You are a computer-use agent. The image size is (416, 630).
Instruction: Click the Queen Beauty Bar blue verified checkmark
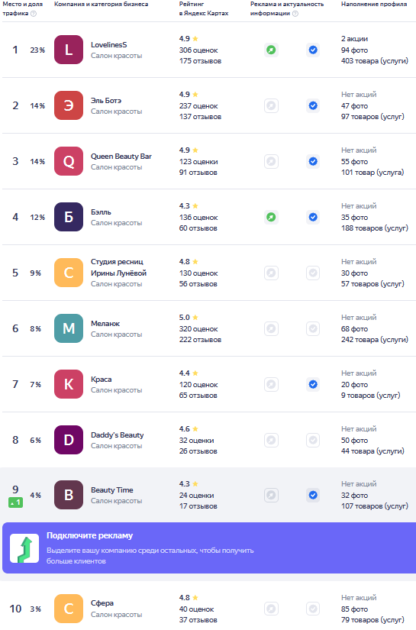coord(313,162)
